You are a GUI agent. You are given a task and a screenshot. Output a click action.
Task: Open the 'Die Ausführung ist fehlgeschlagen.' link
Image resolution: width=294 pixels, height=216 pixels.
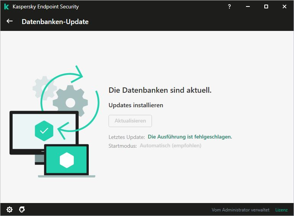tap(190, 137)
